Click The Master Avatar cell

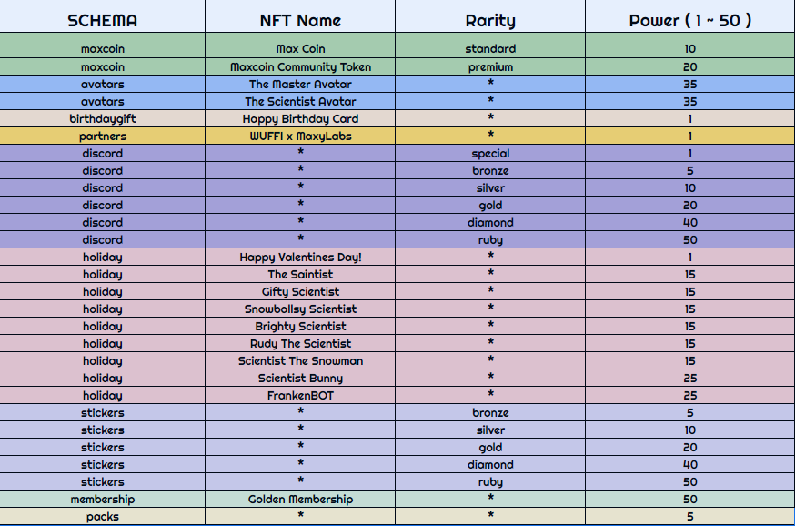[x=300, y=84]
